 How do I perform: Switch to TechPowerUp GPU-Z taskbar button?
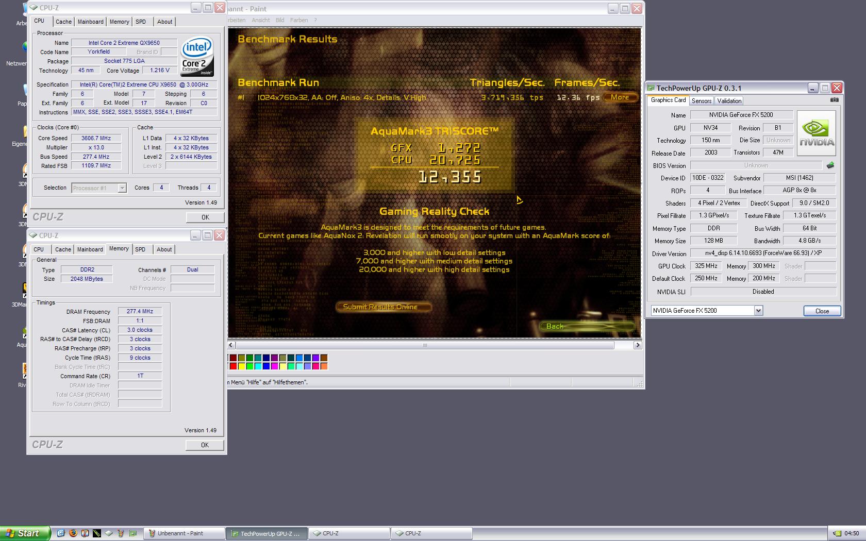point(267,533)
